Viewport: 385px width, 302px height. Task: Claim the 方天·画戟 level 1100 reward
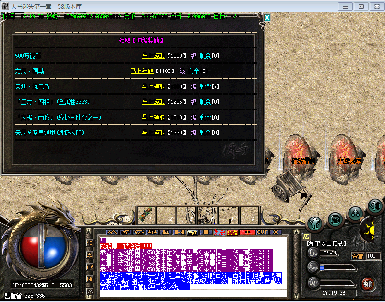tap(142, 71)
